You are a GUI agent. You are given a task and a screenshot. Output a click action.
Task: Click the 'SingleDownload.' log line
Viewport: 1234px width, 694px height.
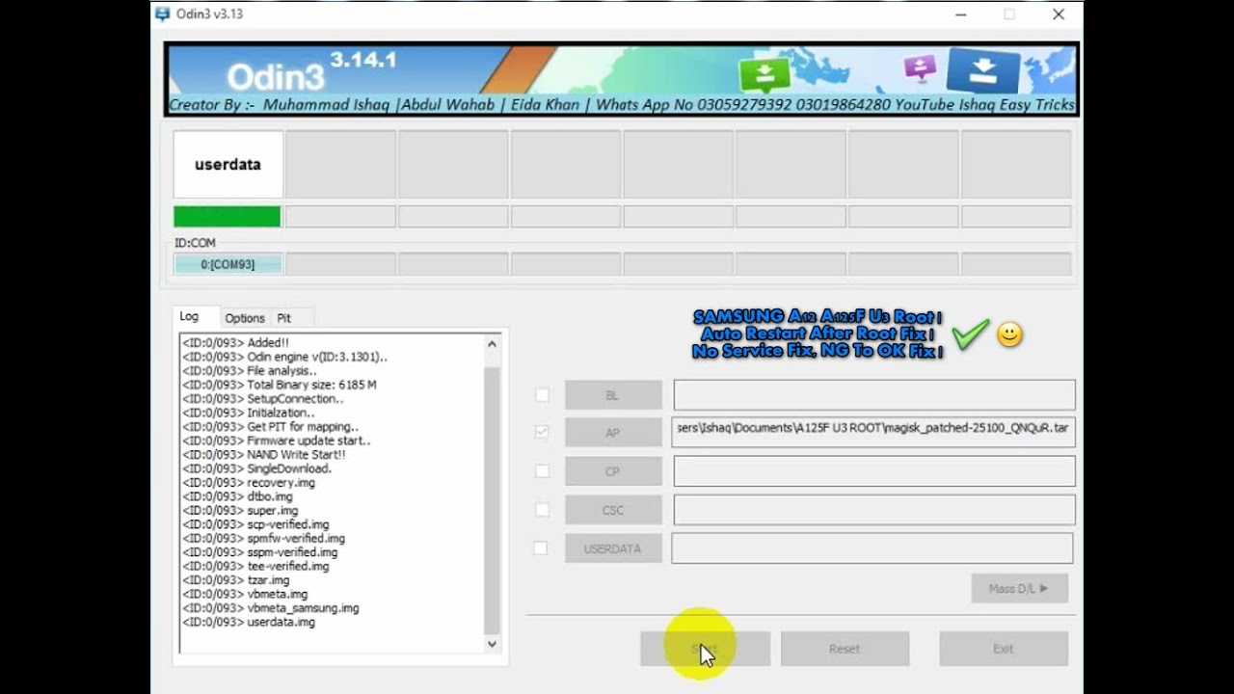tap(256, 468)
